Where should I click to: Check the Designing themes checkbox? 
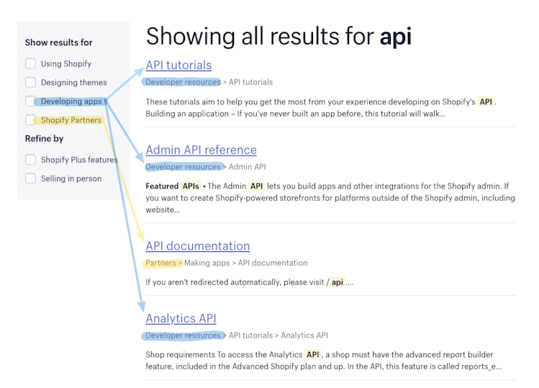(x=31, y=83)
